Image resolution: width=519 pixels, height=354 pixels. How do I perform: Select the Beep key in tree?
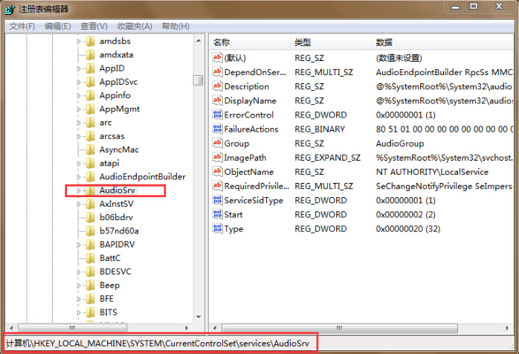tap(109, 286)
